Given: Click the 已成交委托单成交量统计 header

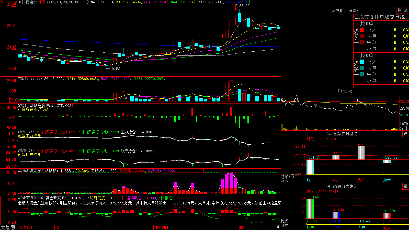Looking at the screenshot, I should coord(381,17).
